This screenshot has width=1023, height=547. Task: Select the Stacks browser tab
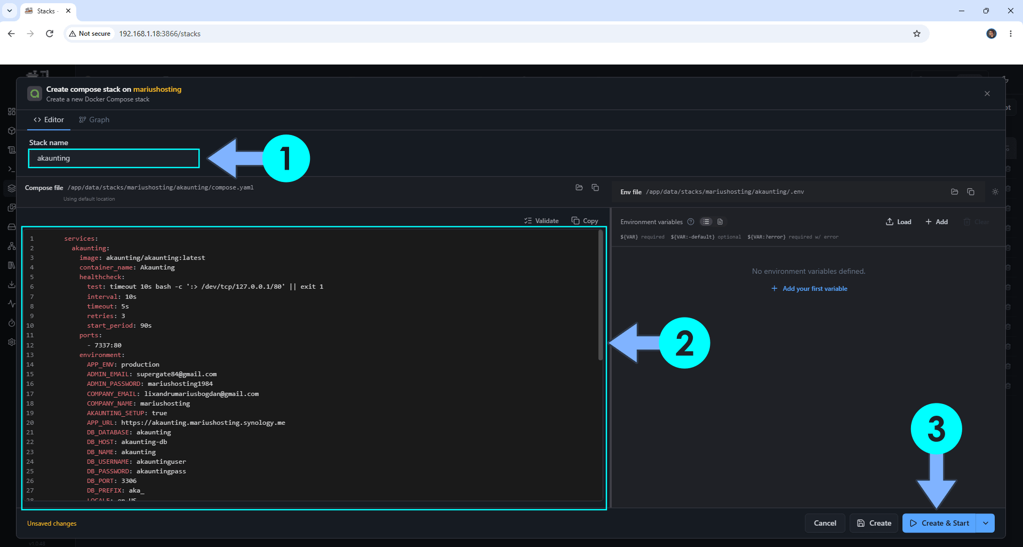pyautogui.click(x=47, y=11)
